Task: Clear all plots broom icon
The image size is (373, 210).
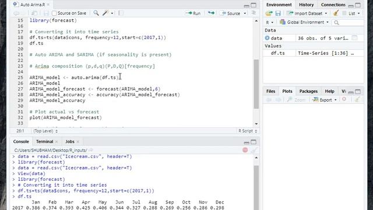Action: pyautogui.click(x=357, y=100)
